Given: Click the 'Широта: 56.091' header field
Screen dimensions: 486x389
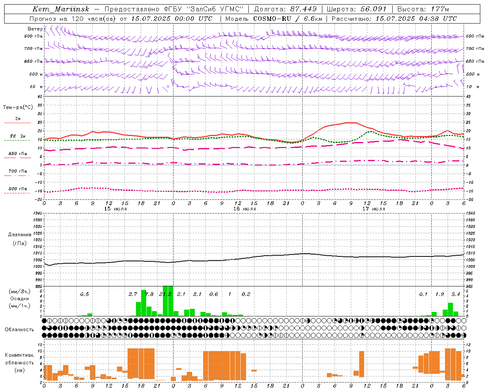Looking at the screenshot, I should tap(357, 9).
